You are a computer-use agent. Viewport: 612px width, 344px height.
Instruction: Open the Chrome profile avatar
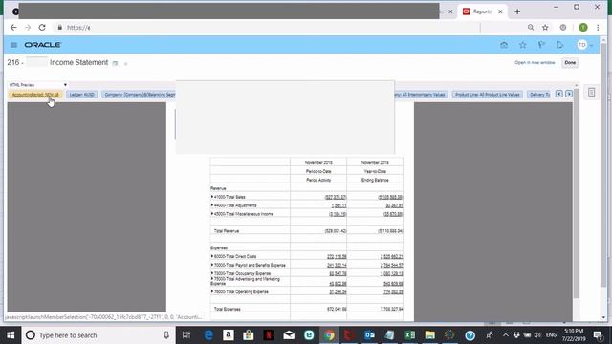tap(583, 28)
